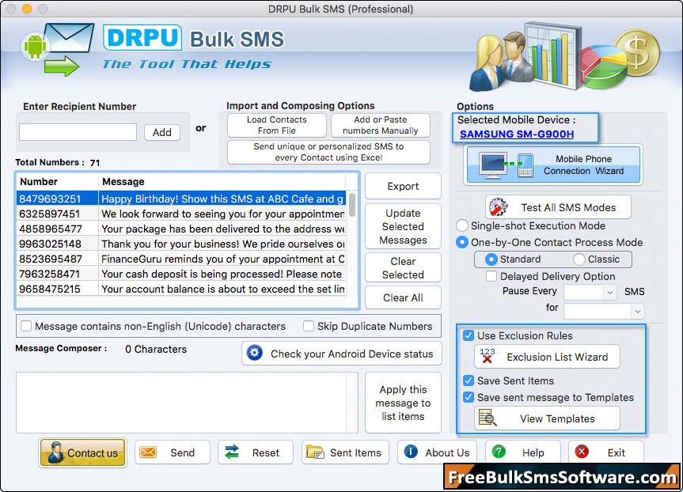The width and height of the screenshot is (683, 492).
Task: Click Clear Selected button
Action: coord(403,268)
